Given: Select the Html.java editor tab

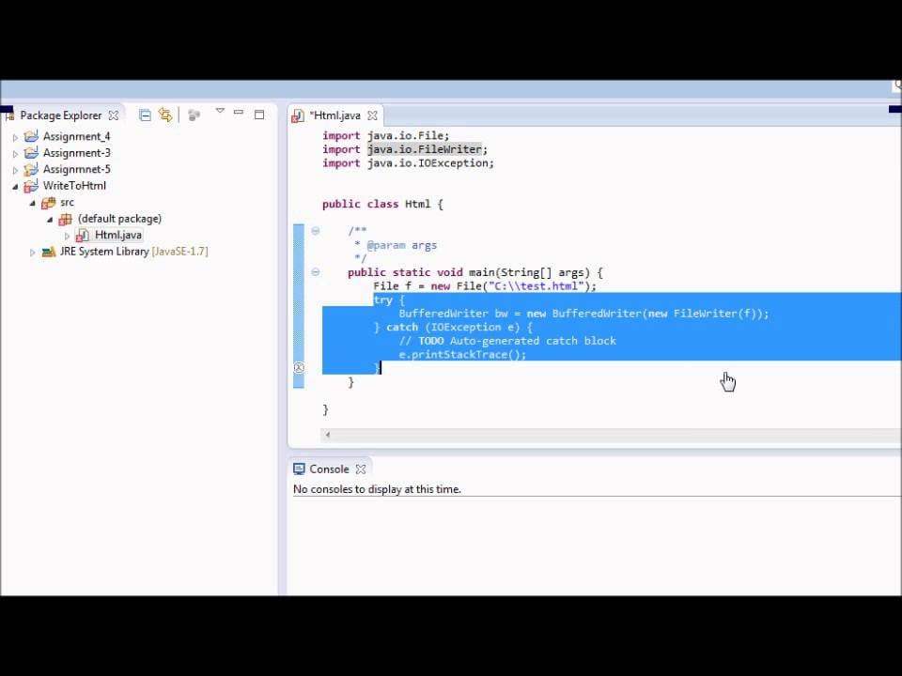Looking at the screenshot, I should point(336,115).
